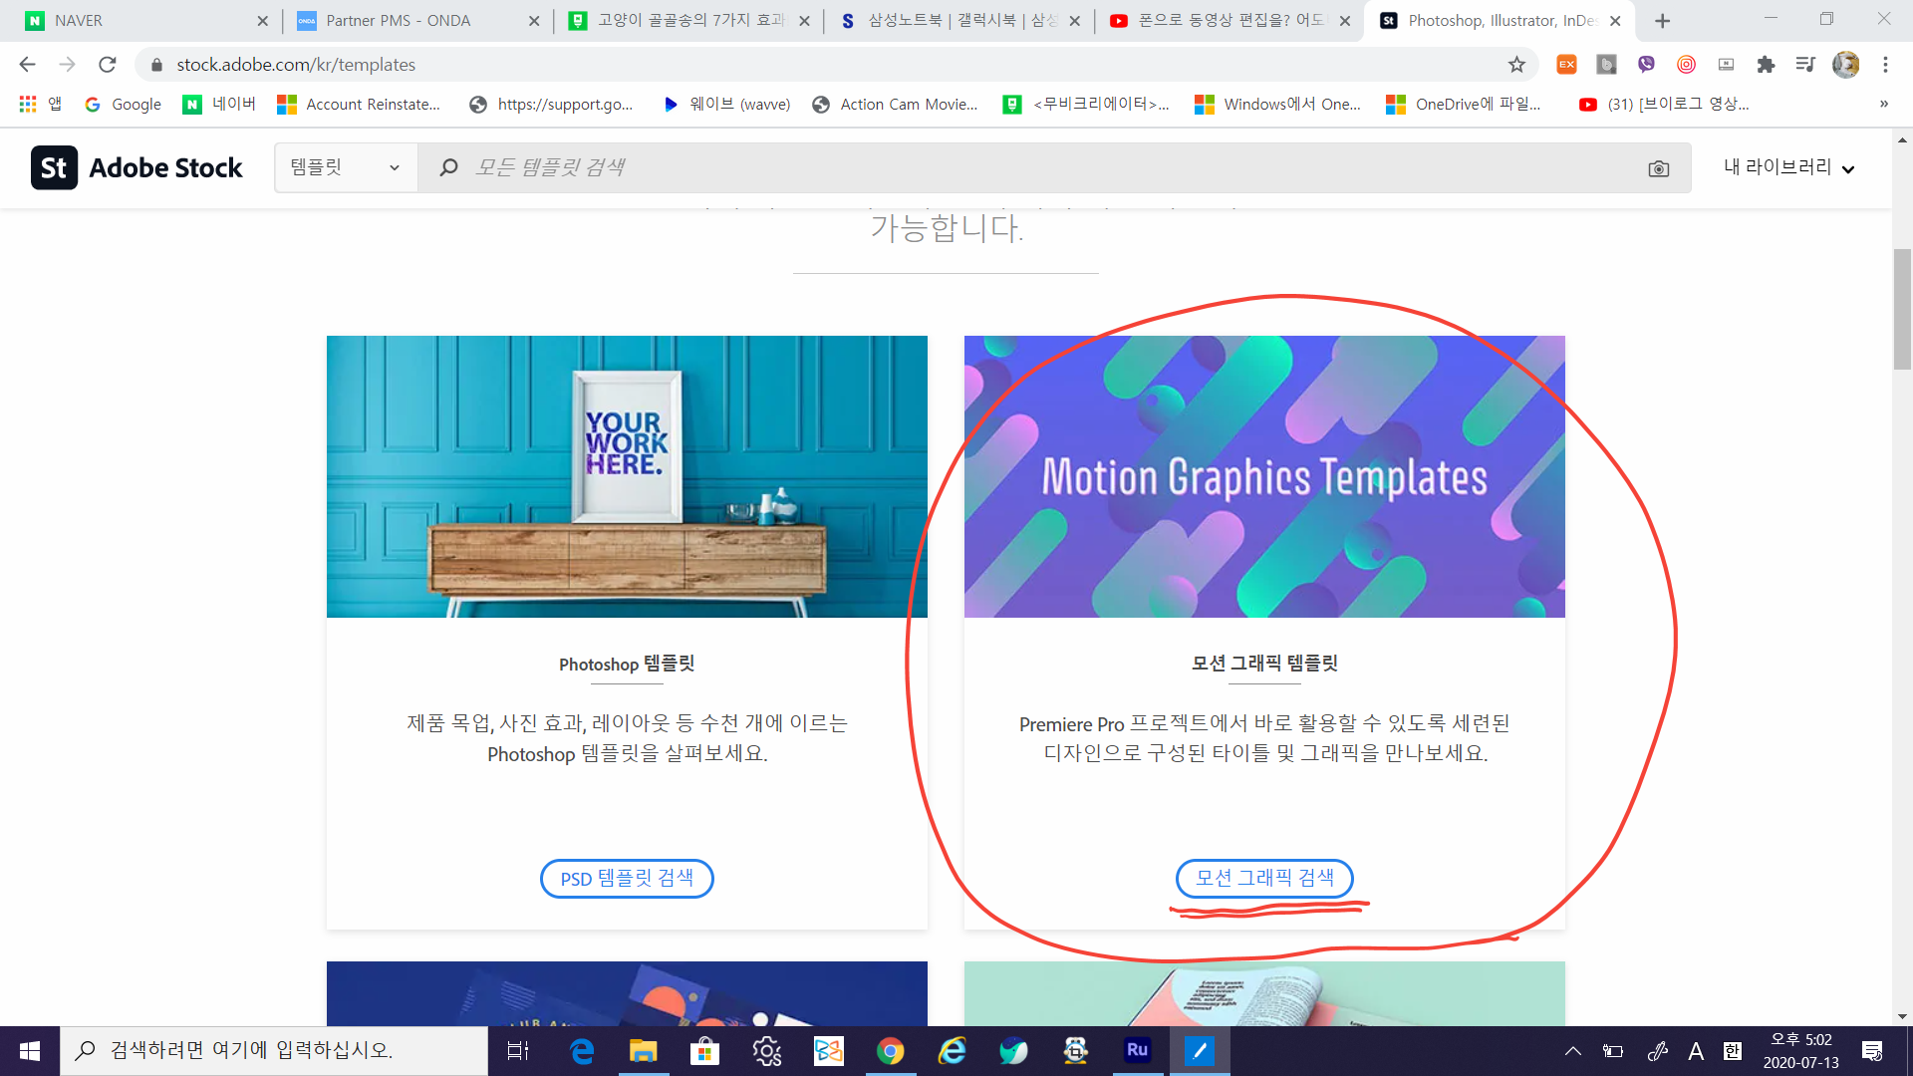Click the magnifier icon in search bar
Image resolution: width=1913 pixels, height=1076 pixels.
click(448, 167)
